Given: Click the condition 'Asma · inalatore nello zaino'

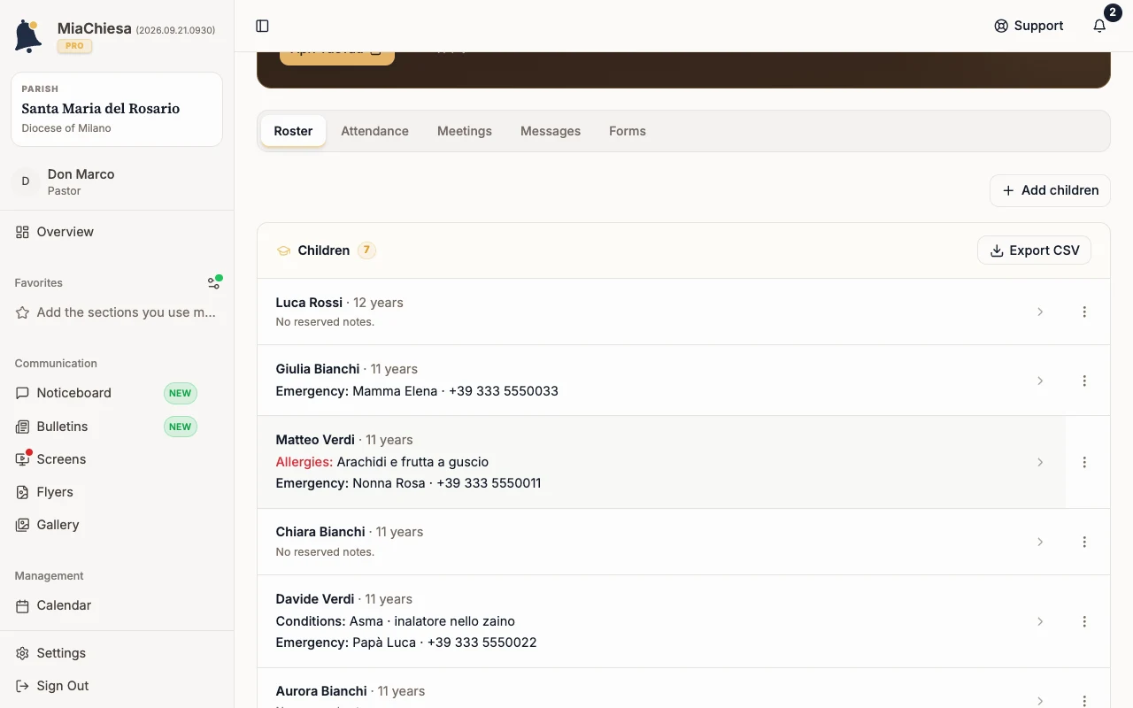Looking at the screenshot, I should point(432,621).
